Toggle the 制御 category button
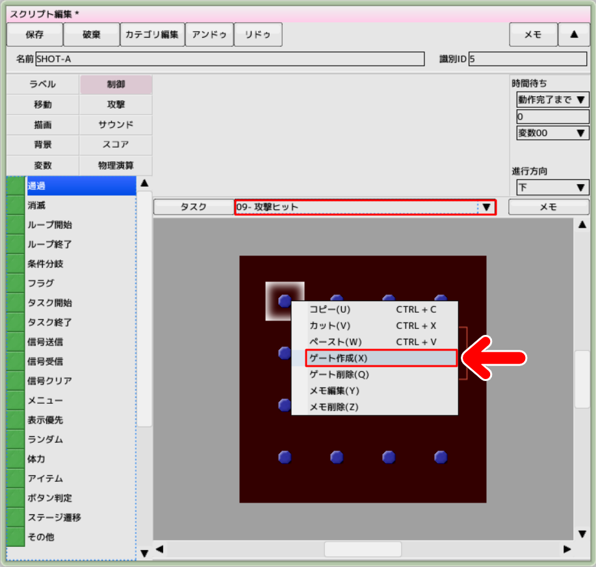The height and width of the screenshot is (567, 596). click(116, 85)
